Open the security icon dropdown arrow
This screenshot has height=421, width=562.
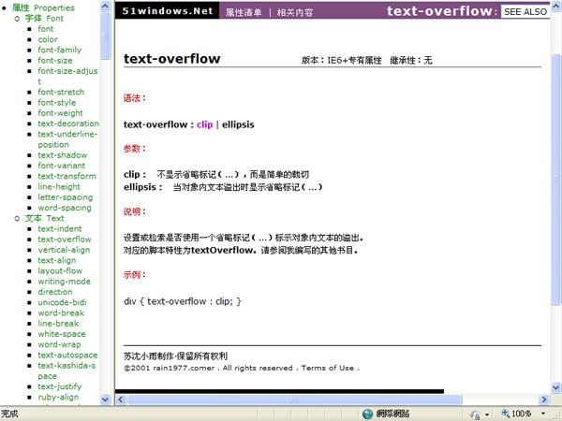click(487, 414)
